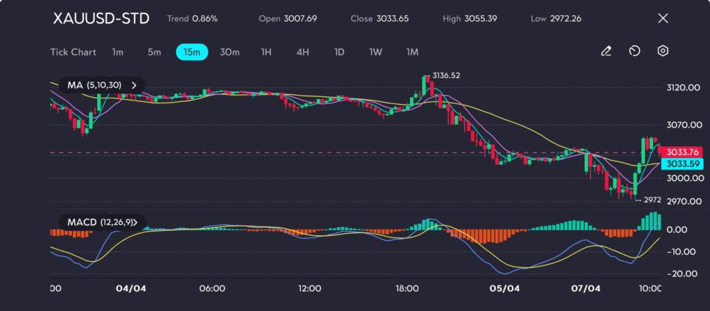Viewport: 710px width, 311px height.
Task: Choose the 4H timeframe
Action: click(x=302, y=52)
